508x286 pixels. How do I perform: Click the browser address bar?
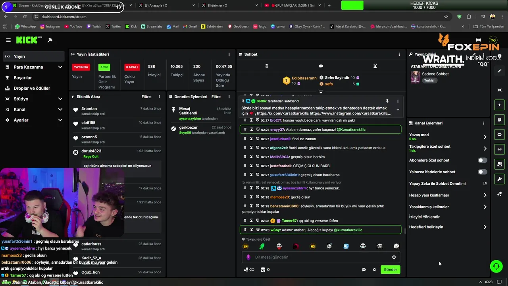point(238,17)
